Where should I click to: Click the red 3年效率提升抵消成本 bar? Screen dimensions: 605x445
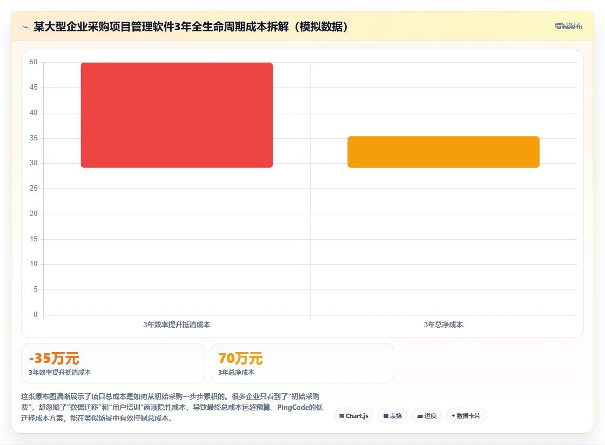pyautogui.click(x=177, y=115)
